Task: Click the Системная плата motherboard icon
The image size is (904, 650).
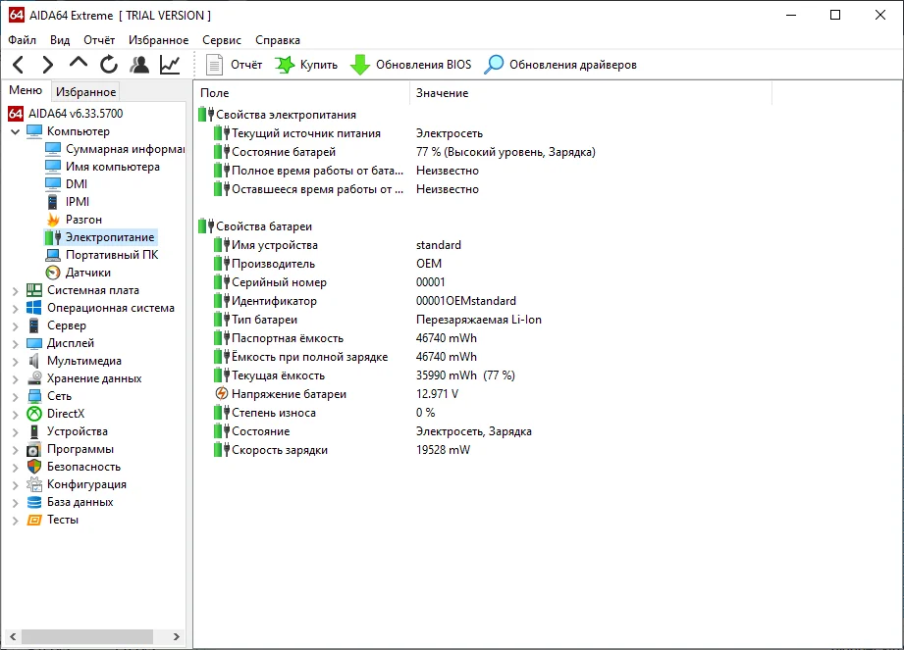Action: (34, 290)
